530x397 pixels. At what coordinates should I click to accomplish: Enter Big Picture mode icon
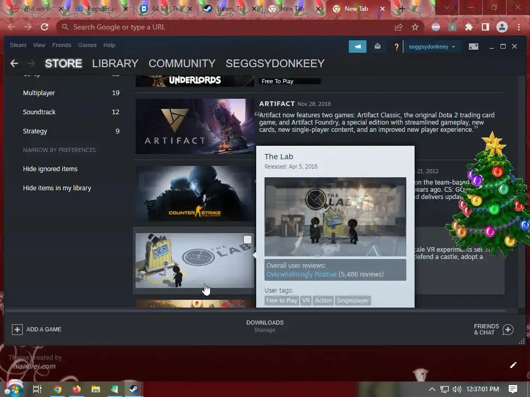[473, 47]
